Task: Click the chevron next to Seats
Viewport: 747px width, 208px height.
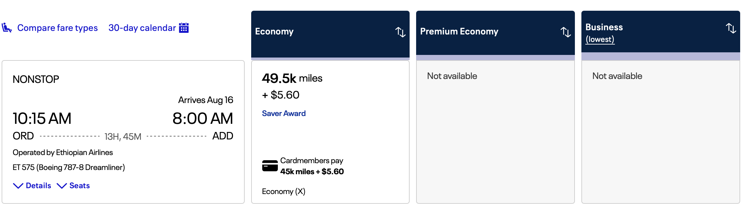Action: coord(61,186)
